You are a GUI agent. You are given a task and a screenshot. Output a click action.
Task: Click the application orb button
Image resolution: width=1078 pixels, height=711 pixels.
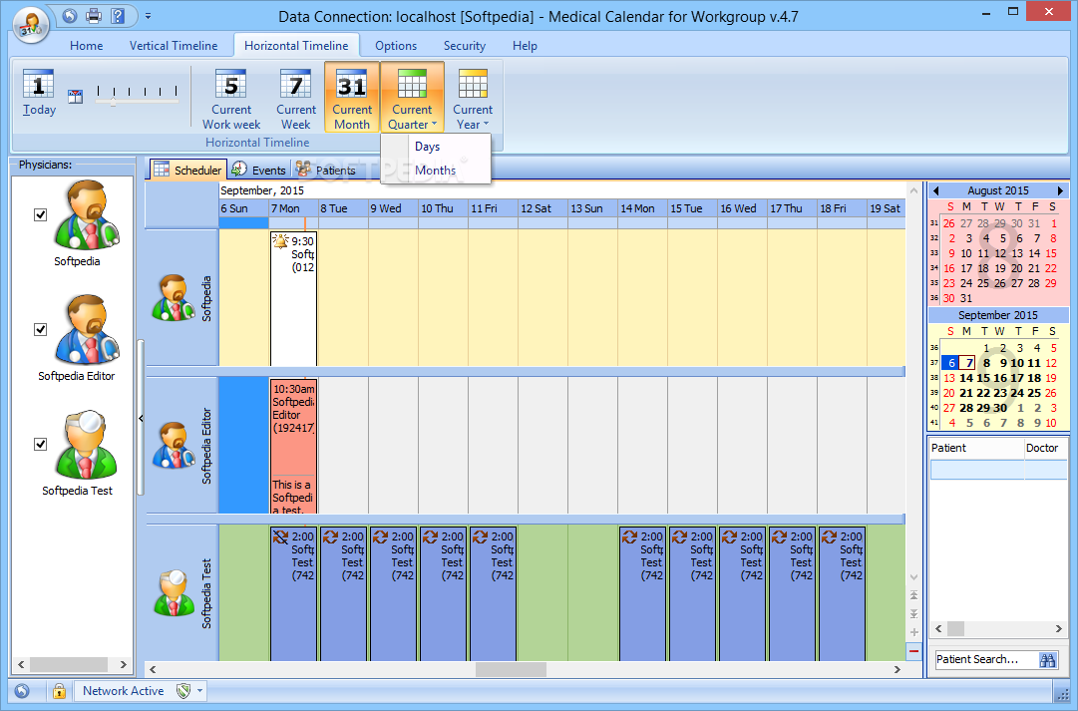point(30,24)
